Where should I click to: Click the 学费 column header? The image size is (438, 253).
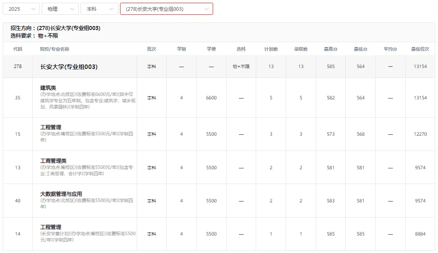pos(211,49)
